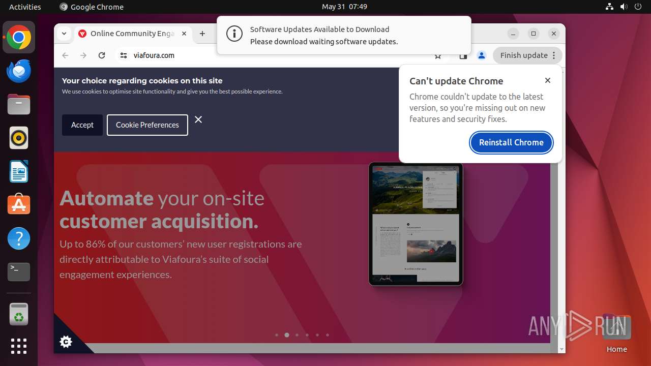Click the tablet mockup image
This screenshot has width=651, height=366.
(416, 224)
